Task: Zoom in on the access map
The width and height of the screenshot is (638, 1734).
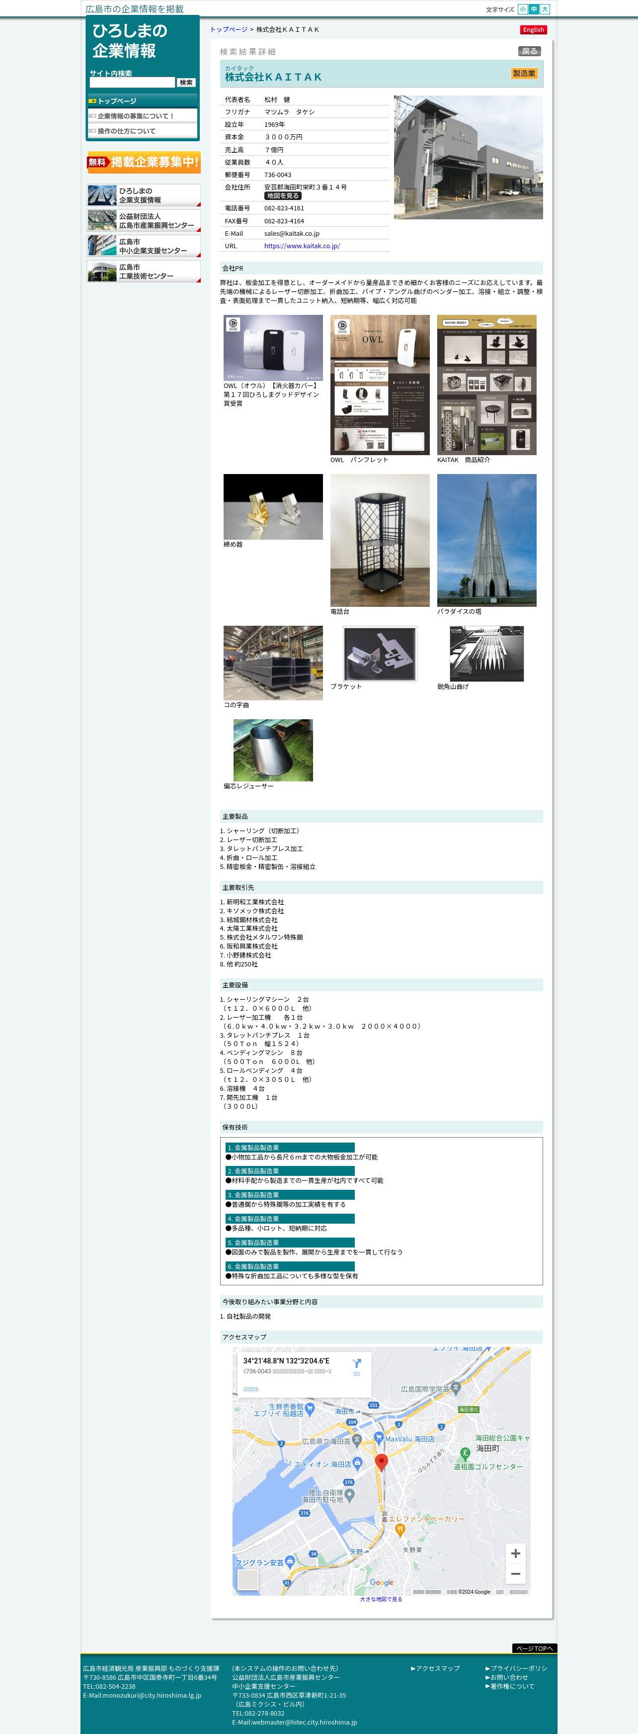Action: point(516,1553)
